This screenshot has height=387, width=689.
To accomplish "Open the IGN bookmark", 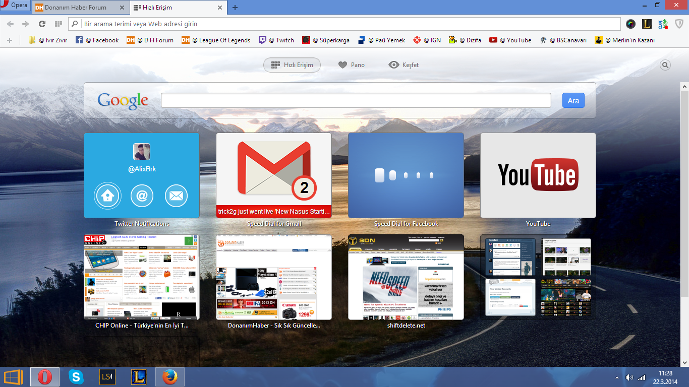I will (x=427, y=40).
